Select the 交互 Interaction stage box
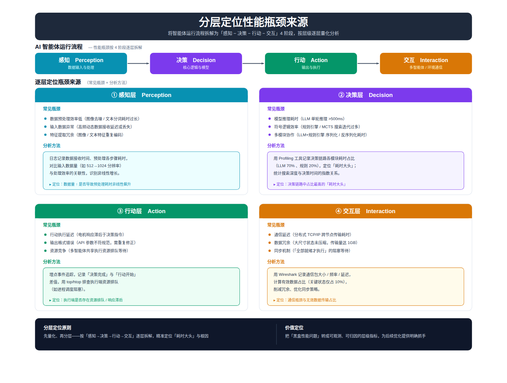The width and height of the screenshot is (507, 383). click(426, 63)
